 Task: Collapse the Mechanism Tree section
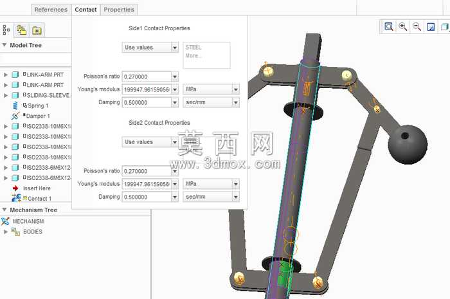pyautogui.click(x=4, y=210)
